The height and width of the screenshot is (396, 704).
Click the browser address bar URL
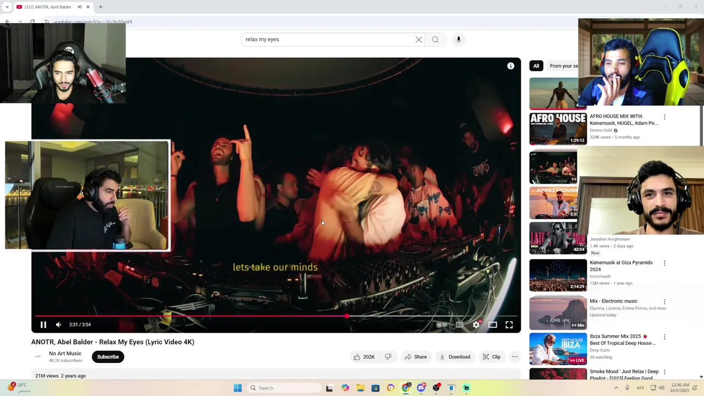pyautogui.click(x=93, y=22)
